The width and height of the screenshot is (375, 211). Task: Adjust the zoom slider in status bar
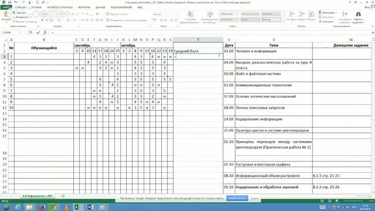(x=353, y=200)
